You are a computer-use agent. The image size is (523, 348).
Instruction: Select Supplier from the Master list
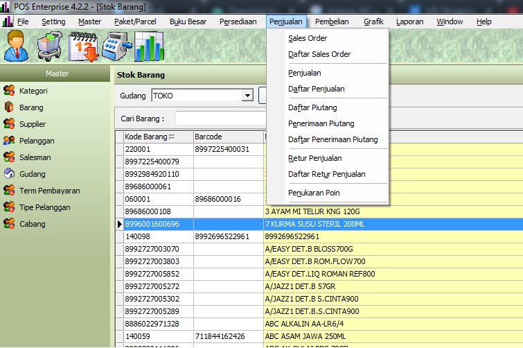pyautogui.click(x=33, y=124)
